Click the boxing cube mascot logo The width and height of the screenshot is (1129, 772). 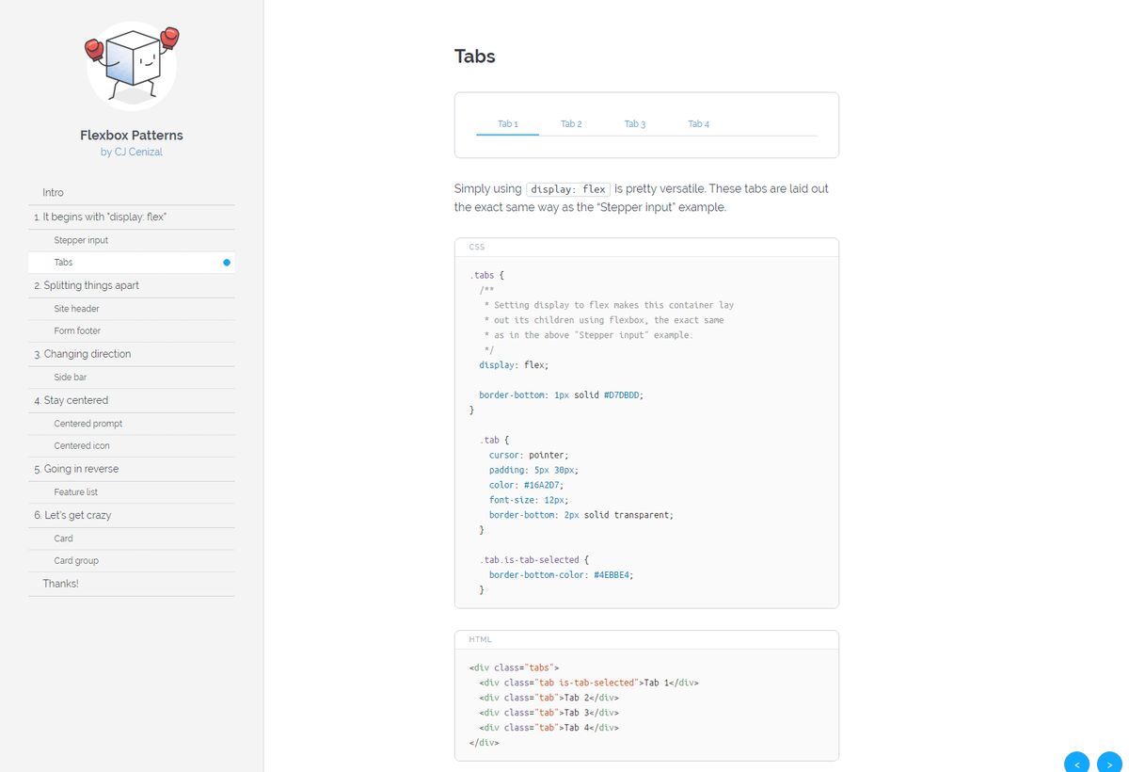coord(132,65)
